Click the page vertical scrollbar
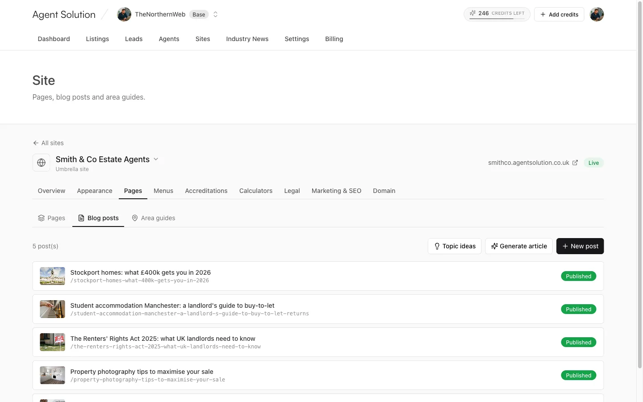Screen dimensions: 643x402 coord(639,185)
